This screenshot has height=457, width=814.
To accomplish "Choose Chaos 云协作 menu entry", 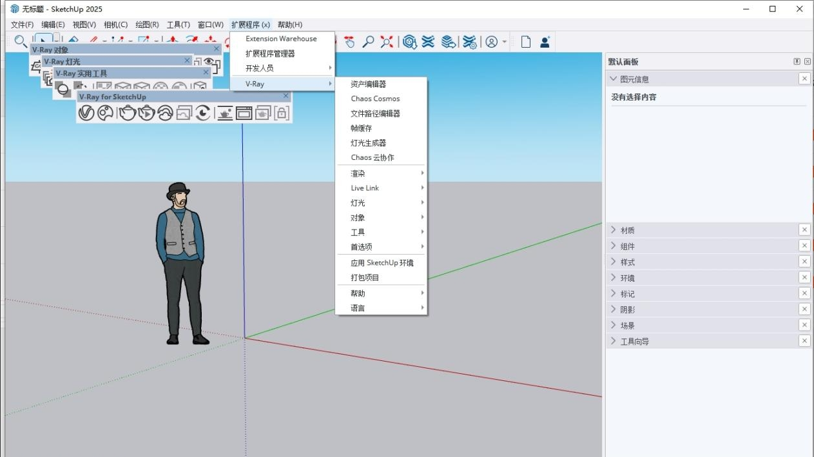I will point(381,157).
